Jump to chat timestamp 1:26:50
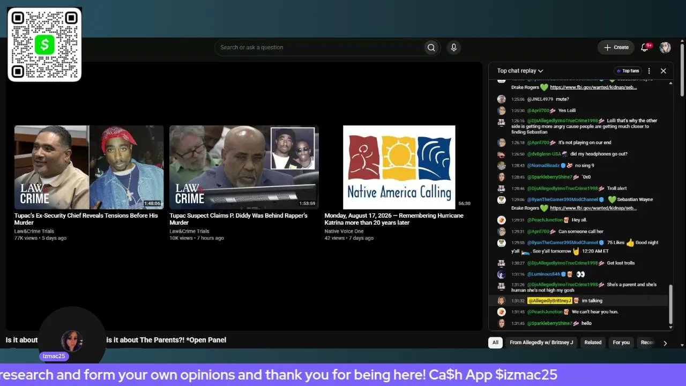The width and height of the screenshot is (686, 386). click(x=517, y=154)
